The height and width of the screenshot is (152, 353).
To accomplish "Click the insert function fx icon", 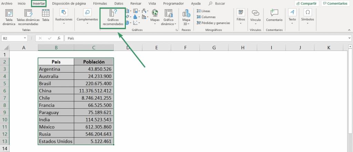I will 59,39.
